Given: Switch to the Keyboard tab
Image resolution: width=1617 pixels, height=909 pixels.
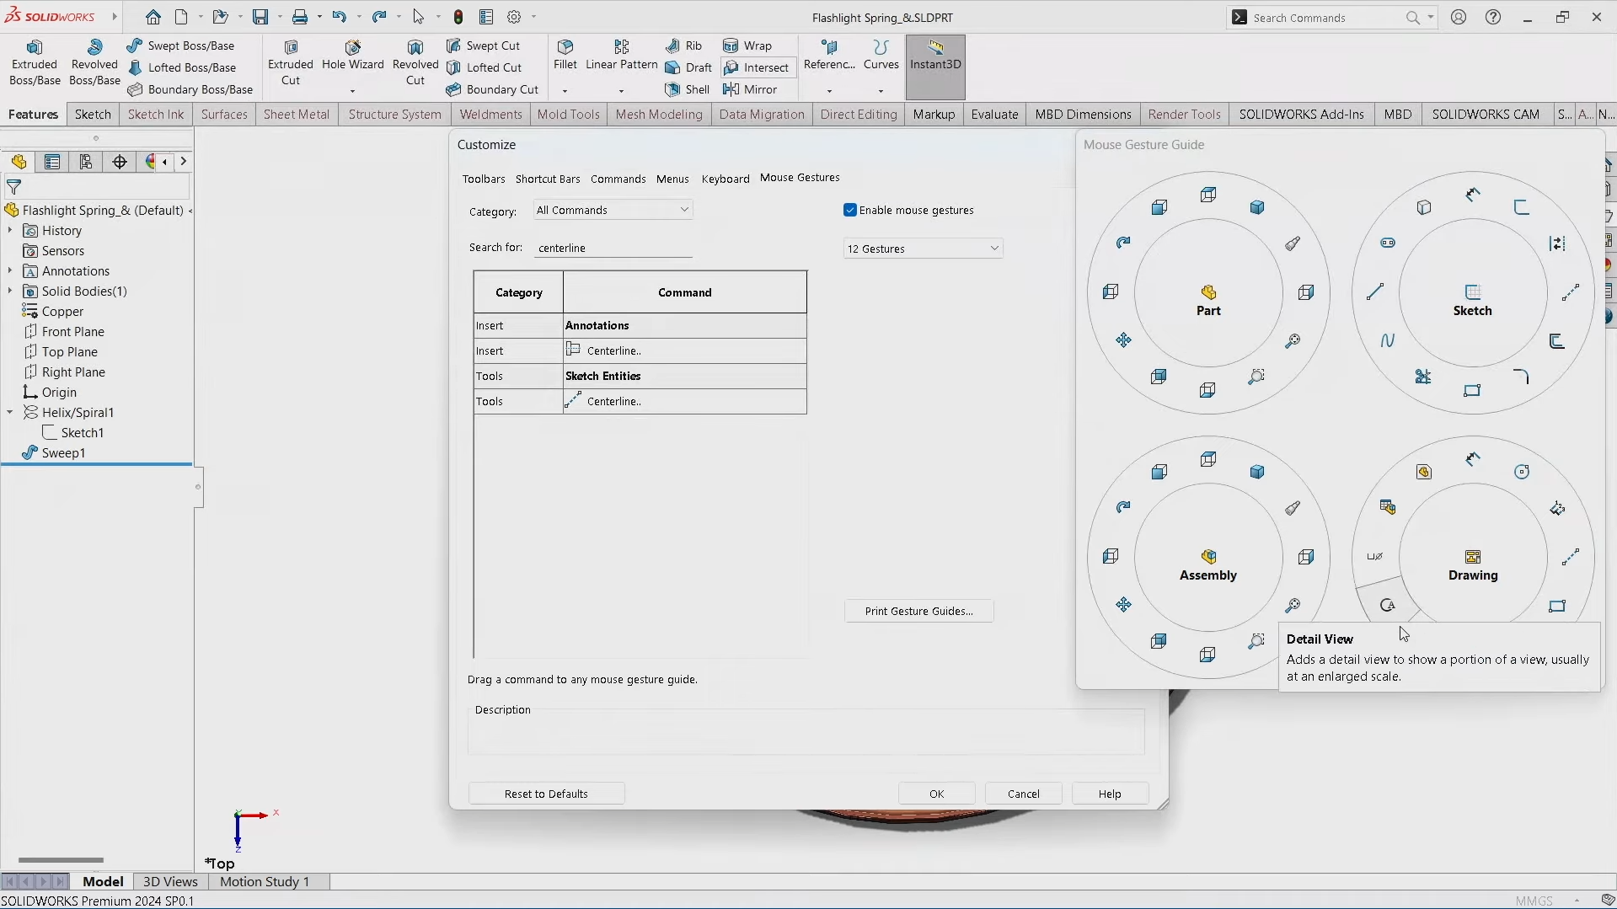Looking at the screenshot, I should pos(725,179).
